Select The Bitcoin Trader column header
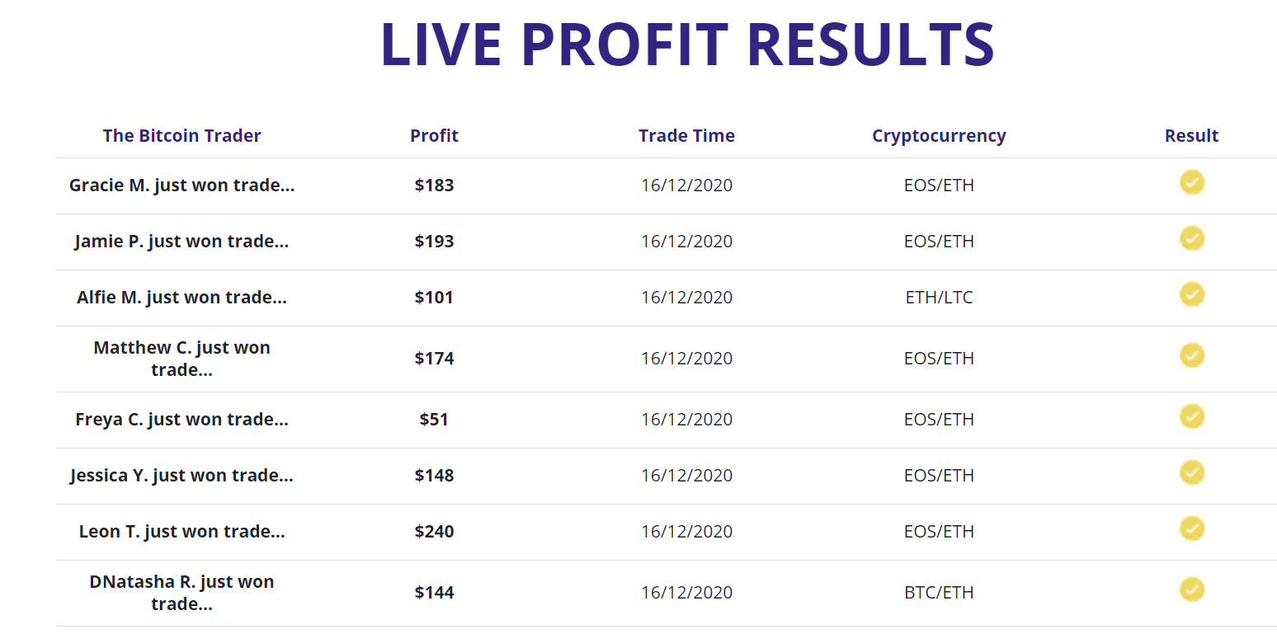1277x634 pixels. (181, 136)
